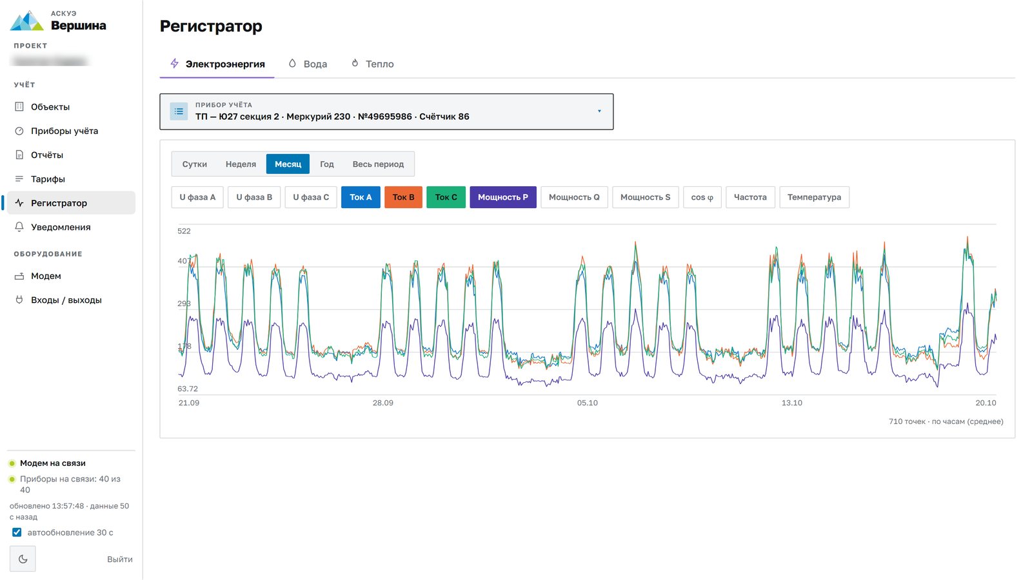This screenshot has width=1032, height=580.
Task: Click the flame icon of Тепло tab
Action: click(355, 63)
